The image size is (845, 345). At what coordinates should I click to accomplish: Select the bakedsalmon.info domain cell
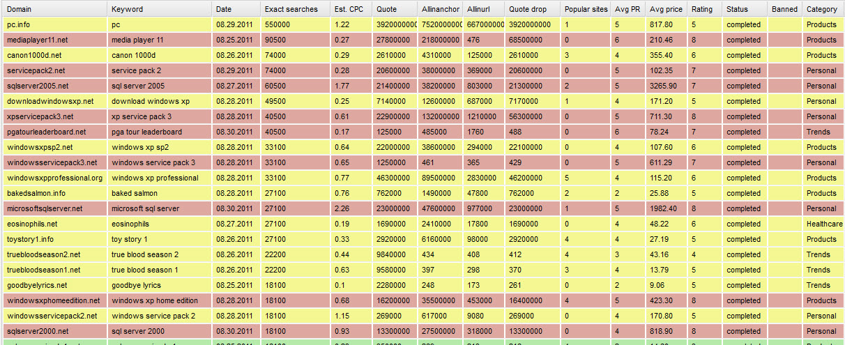(x=54, y=193)
